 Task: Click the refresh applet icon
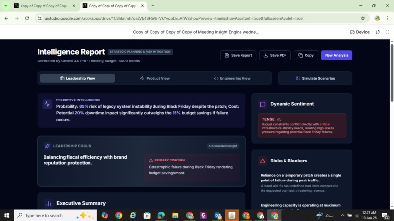tap(378, 32)
